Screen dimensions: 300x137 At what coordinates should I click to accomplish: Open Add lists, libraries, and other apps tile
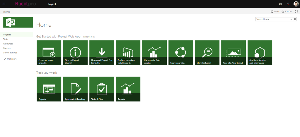[x=260, y=53]
